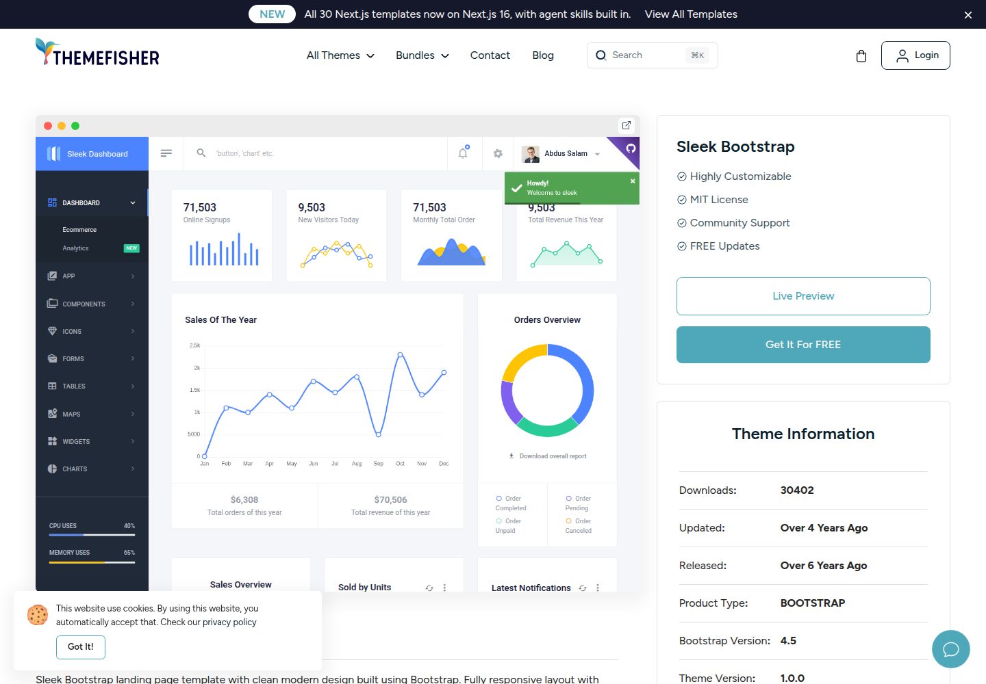Open the shopping bag cart icon

pyautogui.click(x=861, y=56)
